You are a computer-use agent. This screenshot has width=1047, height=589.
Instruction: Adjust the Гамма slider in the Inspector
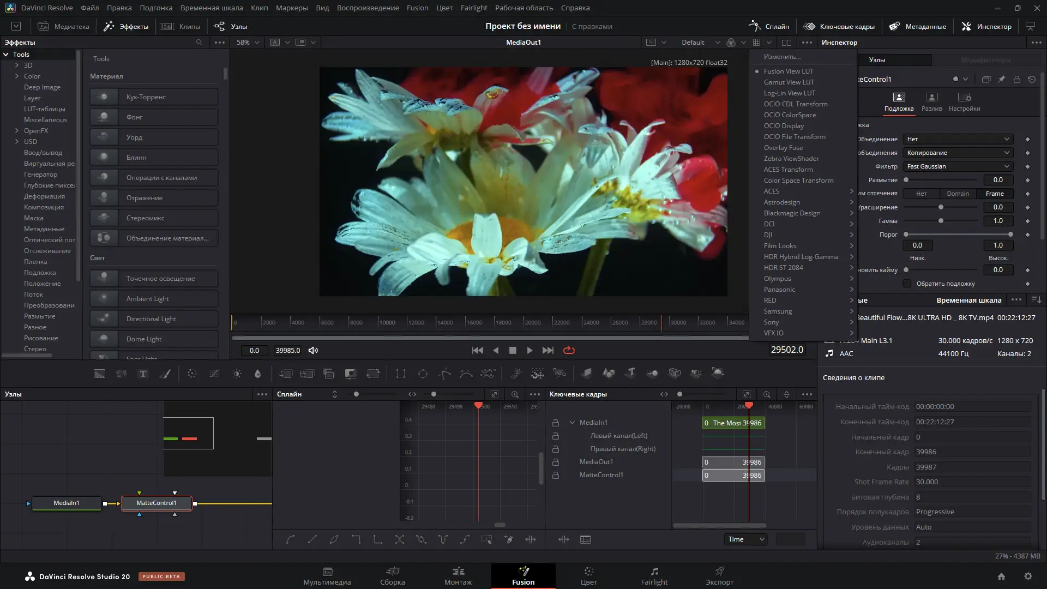[x=940, y=221]
